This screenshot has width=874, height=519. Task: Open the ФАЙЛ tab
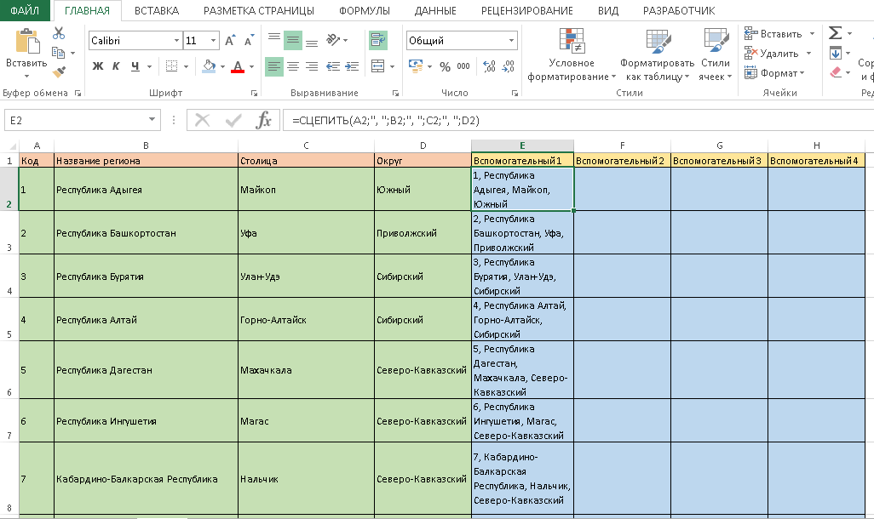pos(25,10)
